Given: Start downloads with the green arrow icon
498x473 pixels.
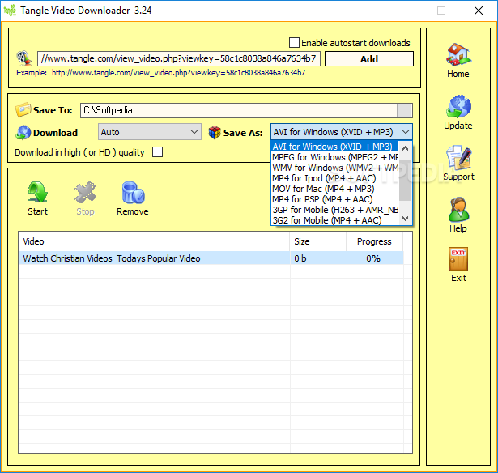Looking at the screenshot, I should (x=38, y=192).
